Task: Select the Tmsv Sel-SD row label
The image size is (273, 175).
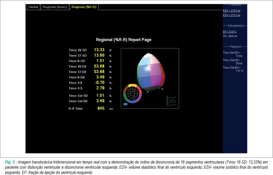Action: coord(78,96)
